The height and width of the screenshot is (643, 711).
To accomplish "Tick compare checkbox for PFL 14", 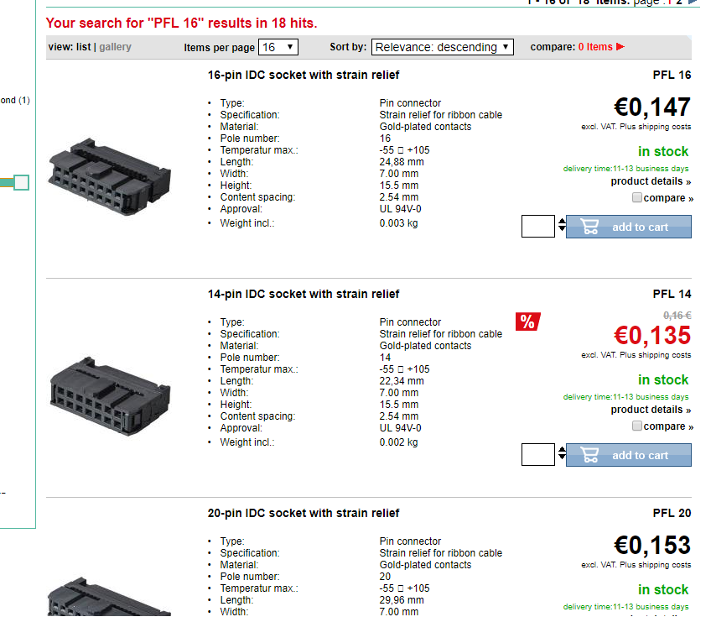I will coord(637,426).
